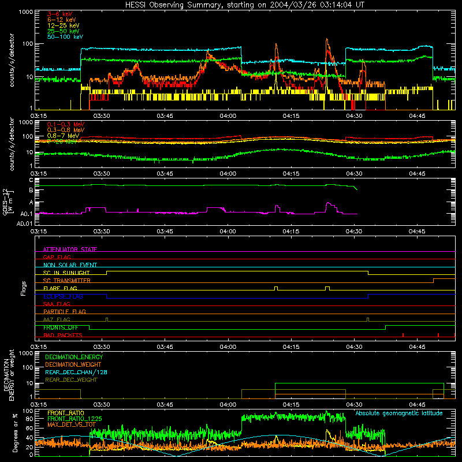The width and height of the screenshot is (462, 462).
Task: Click the NON_SOLAR_EVENT flag label
Action: click(x=70, y=265)
